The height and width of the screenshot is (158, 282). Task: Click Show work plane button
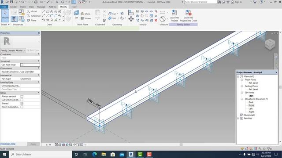click(x=85, y=14)
